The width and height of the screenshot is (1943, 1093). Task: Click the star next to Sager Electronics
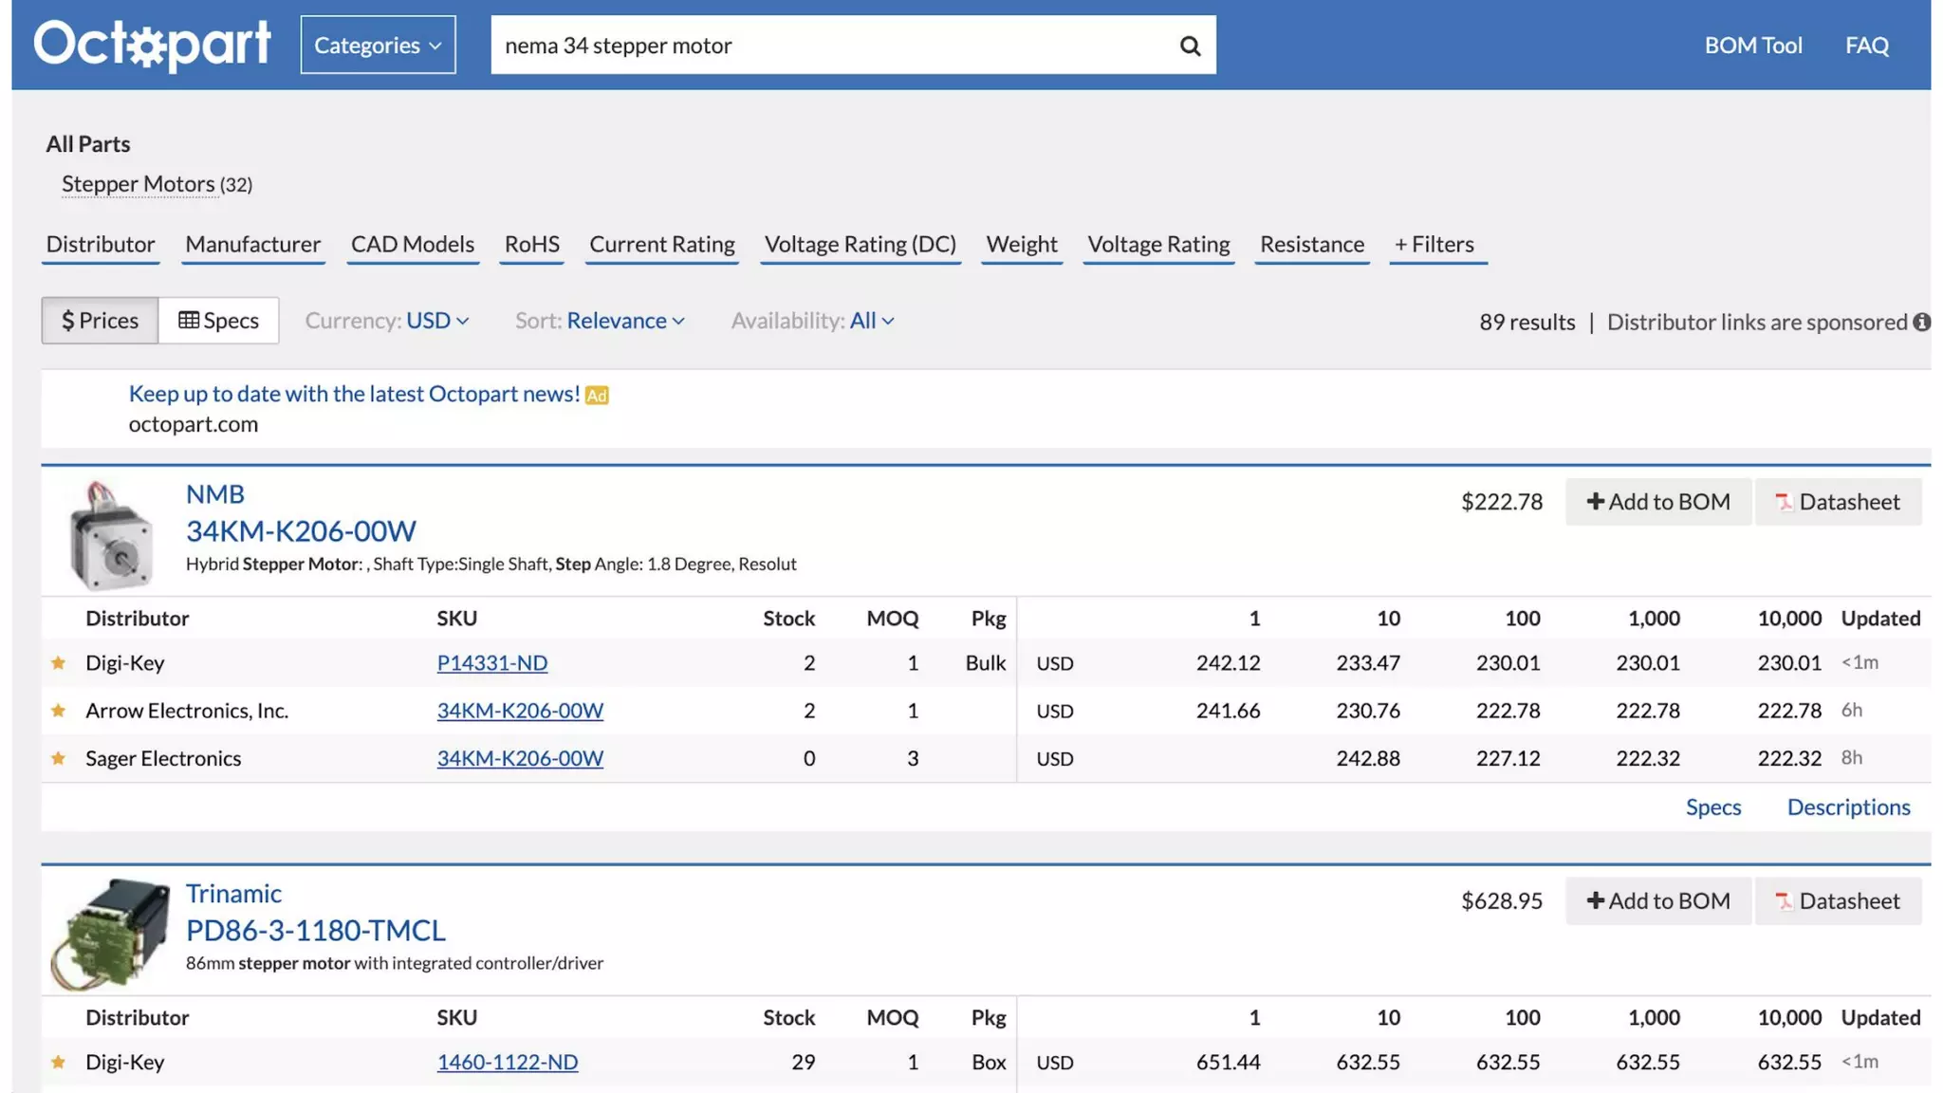[x=59, y=758]
